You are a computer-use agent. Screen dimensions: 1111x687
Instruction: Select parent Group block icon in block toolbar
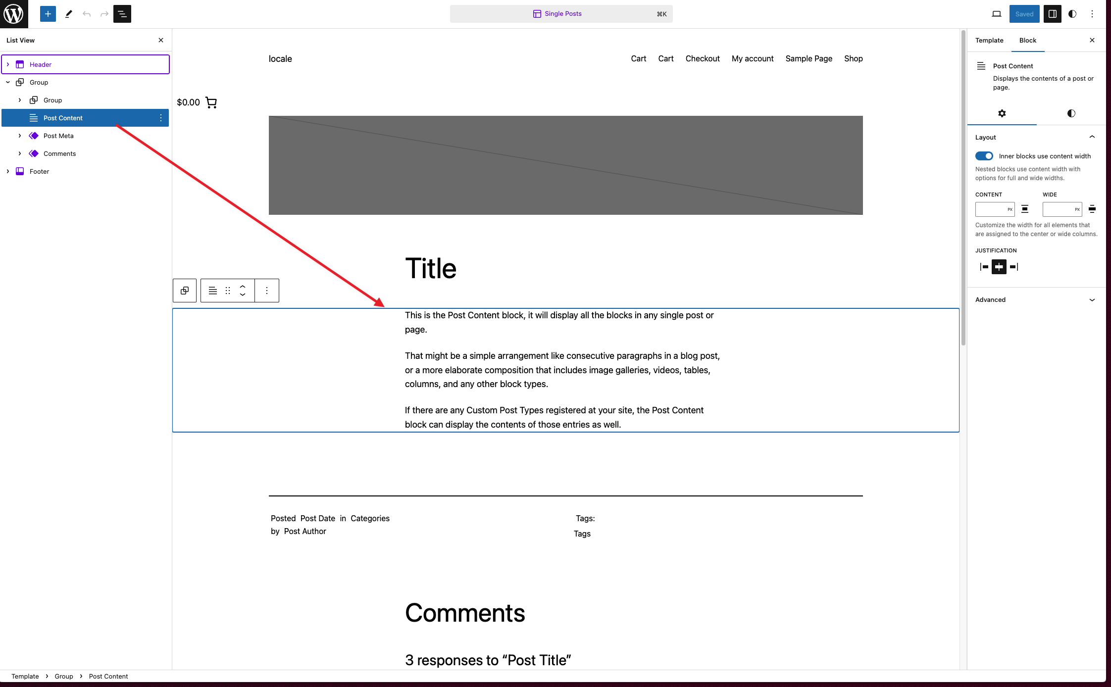[x=185, y=291]
